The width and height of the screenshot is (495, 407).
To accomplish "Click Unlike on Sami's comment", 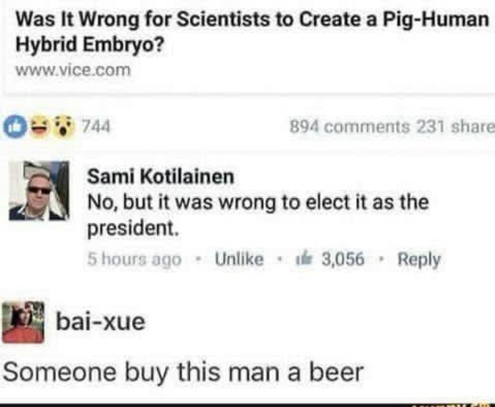I will [239, 259].
